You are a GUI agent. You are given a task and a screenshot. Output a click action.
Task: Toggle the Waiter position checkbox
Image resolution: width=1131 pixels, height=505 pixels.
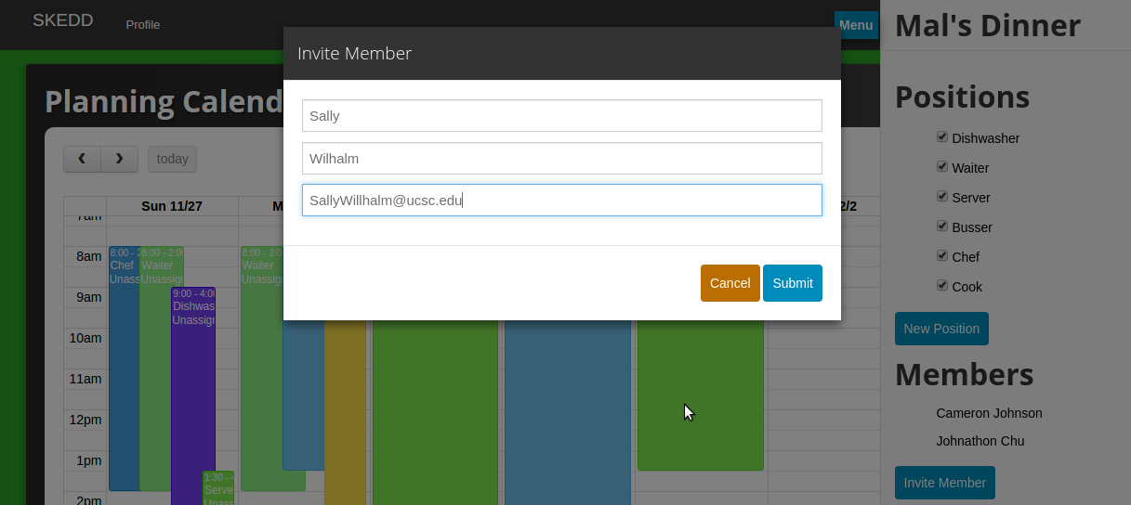click(x=942, y=167)
